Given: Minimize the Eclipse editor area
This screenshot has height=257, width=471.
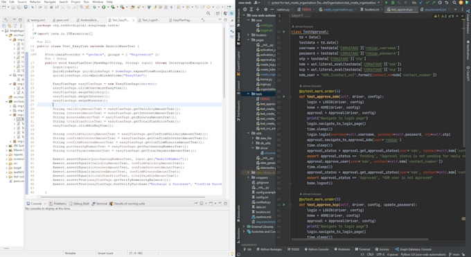Looking at the screenshot, I should click(x=220, y=20).
